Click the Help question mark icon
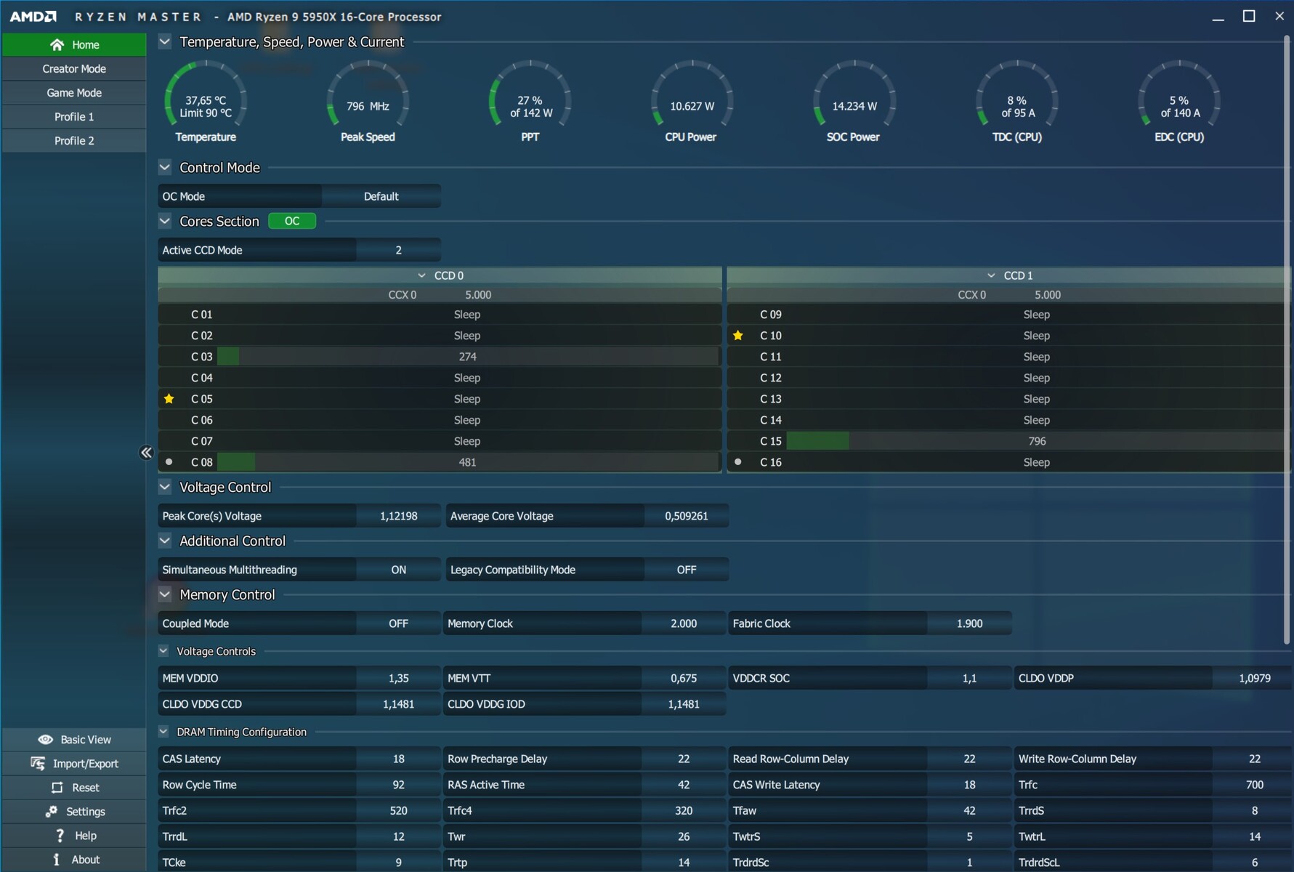 [x=60, y=836]
